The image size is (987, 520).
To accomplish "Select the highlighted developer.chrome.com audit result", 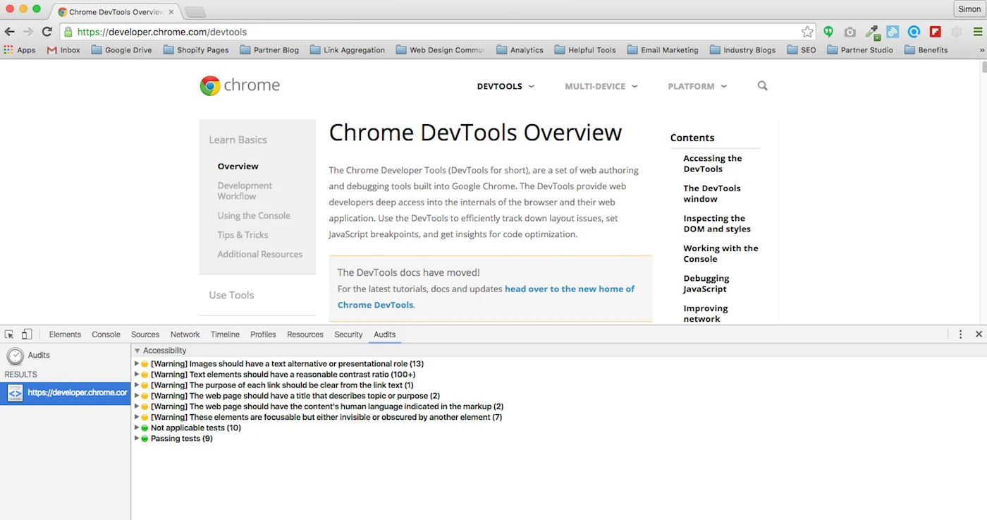I will point(68,393).
